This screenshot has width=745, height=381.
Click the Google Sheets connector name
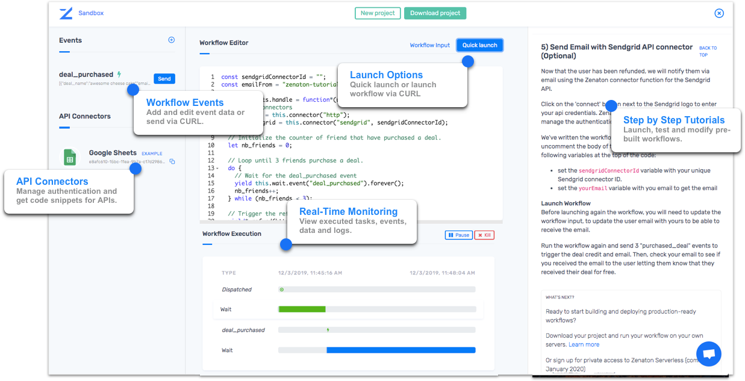click(113, 153)
